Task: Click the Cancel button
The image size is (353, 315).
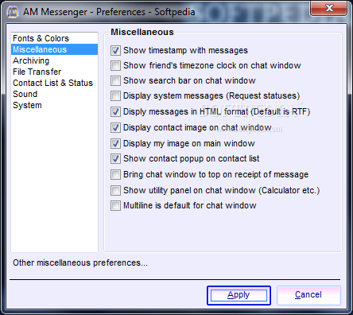Action: point(308,295)
